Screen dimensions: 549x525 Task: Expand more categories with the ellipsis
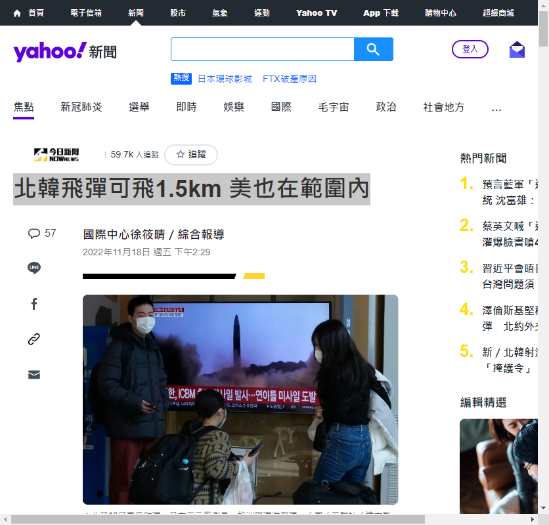pos(496,108)
